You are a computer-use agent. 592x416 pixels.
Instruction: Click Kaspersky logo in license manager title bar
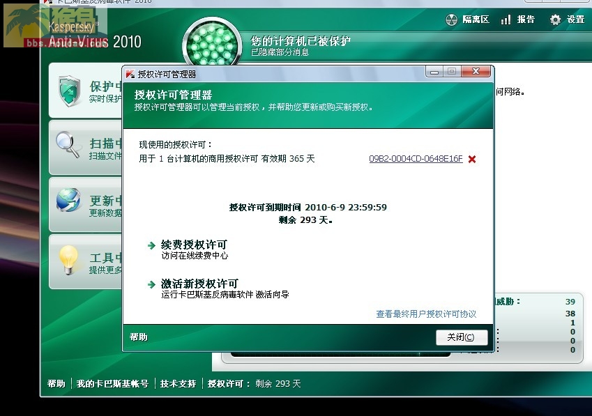pyautogui.click(x=130, y=74)
